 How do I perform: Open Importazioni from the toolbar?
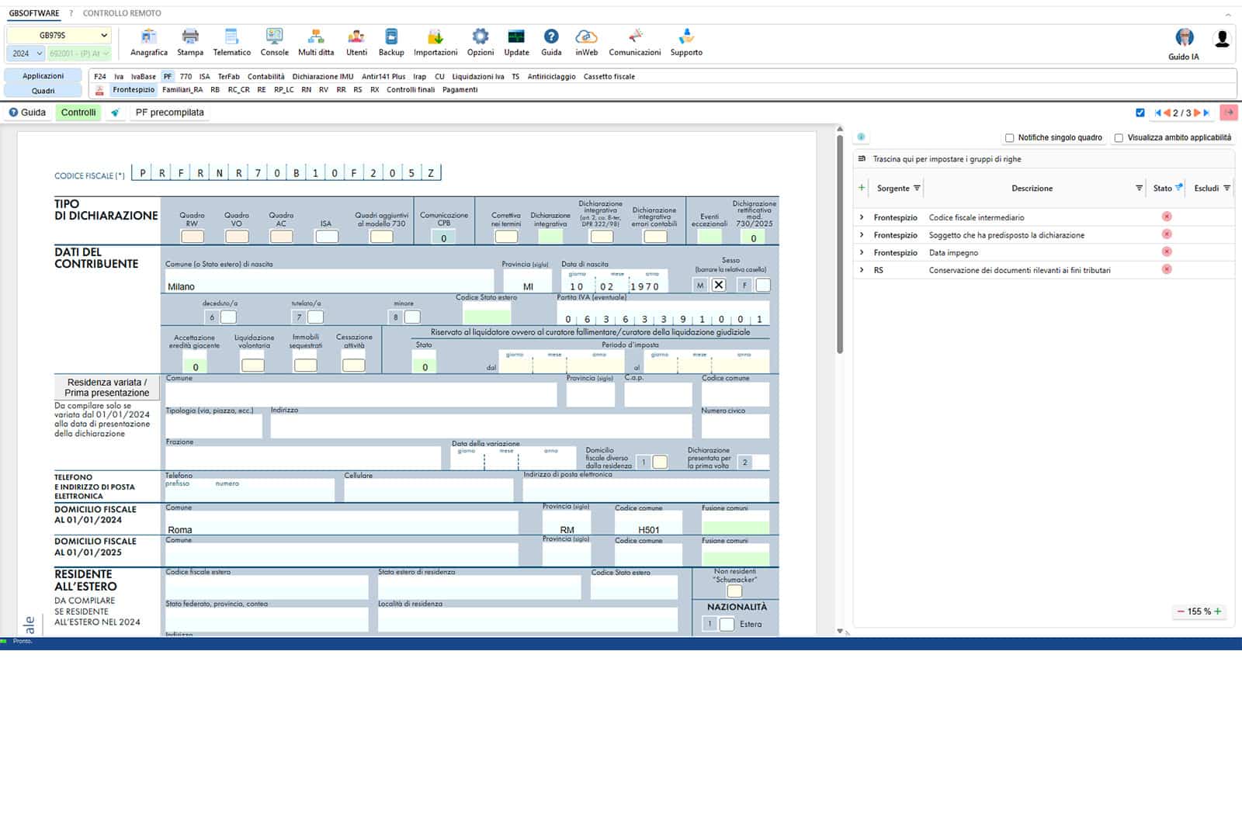435,42
